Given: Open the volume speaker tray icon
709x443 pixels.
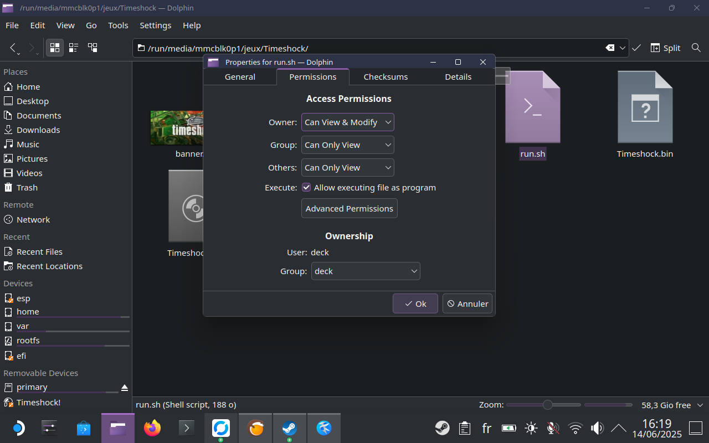Looking at the screenshot, I should [x=597, y=428].
